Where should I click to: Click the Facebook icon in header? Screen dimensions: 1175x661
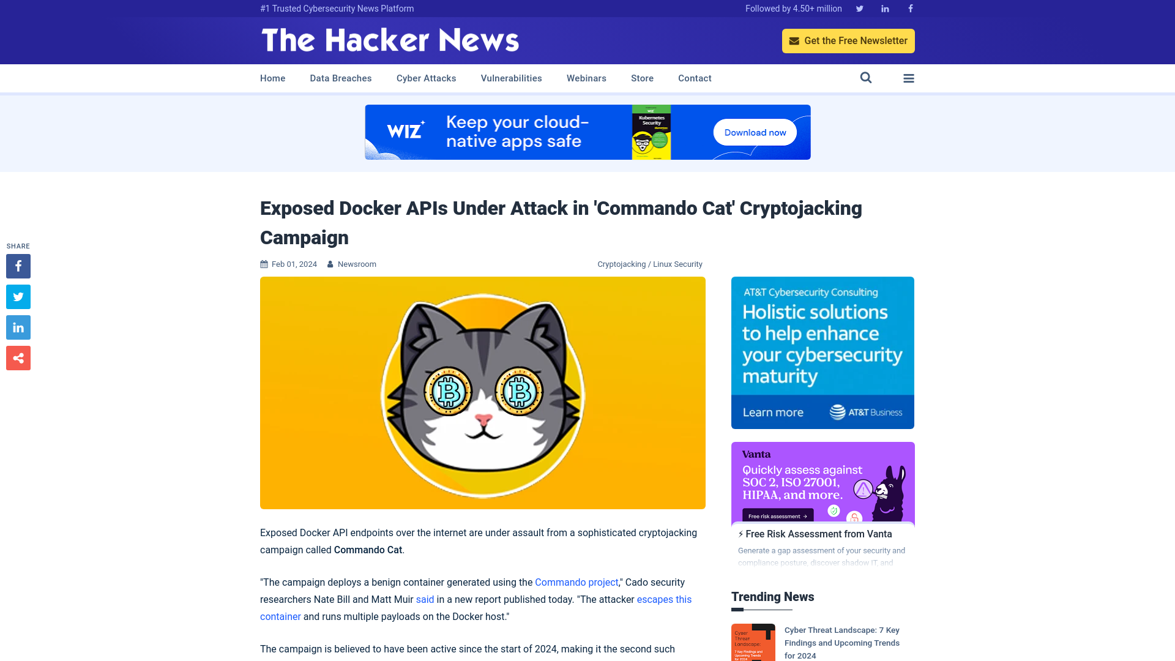tap(910, 8)
